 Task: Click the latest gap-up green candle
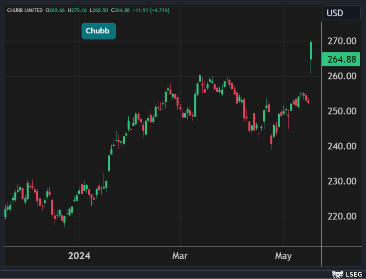[311, 51]
